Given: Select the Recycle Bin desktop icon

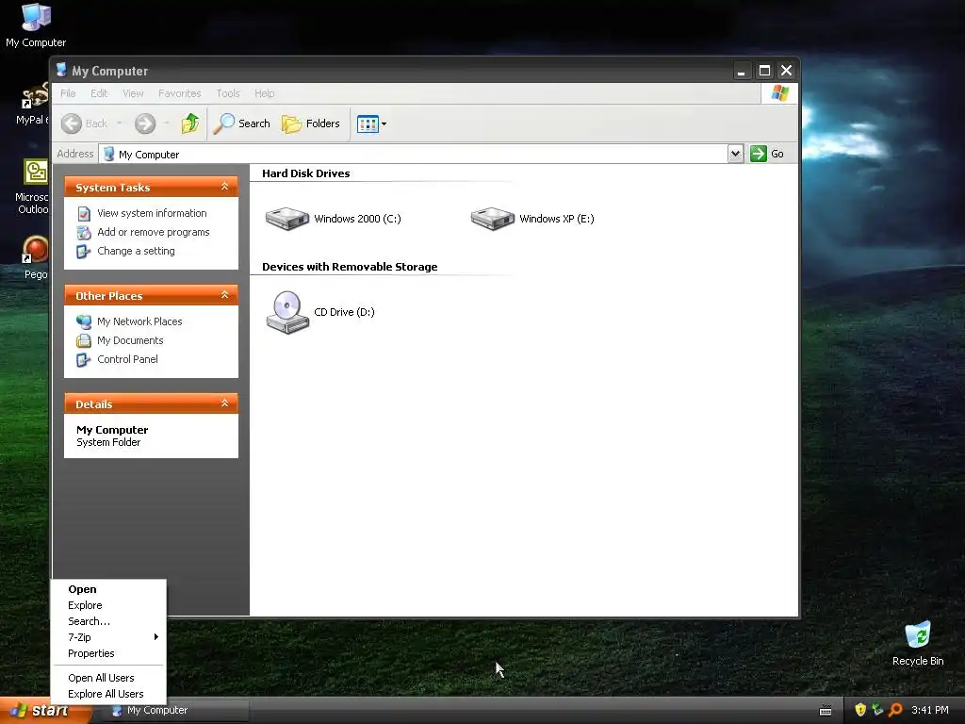Looking at the screenshot, I should click(918, 644).
